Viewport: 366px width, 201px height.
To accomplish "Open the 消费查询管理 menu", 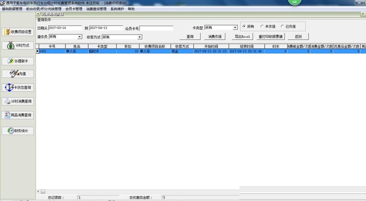I will (96, 9).
